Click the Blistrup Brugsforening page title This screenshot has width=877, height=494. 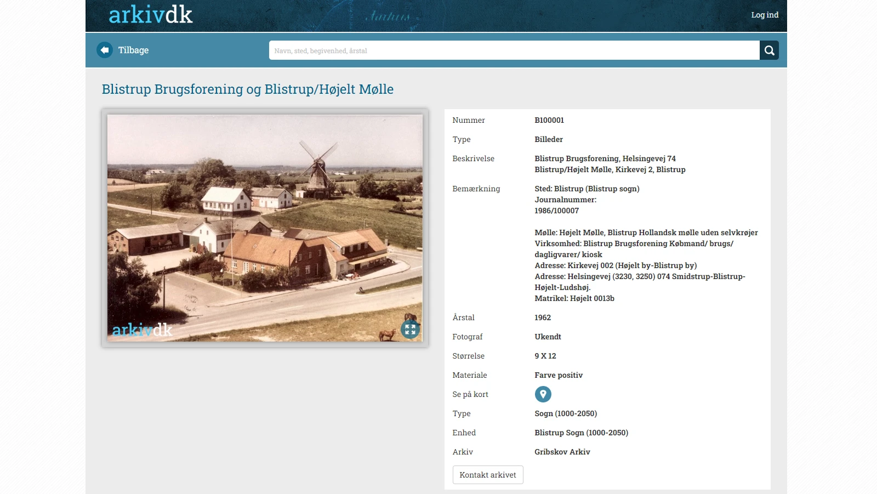[x=247, y=89]
